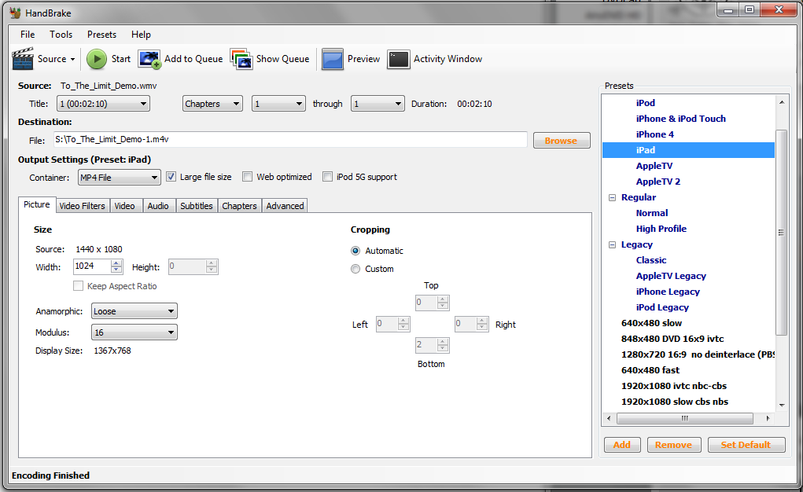Select the iPhone 4 preset
Image resolution: width=803 pixels, height=492 pixels.
click(x=655, y=134)
